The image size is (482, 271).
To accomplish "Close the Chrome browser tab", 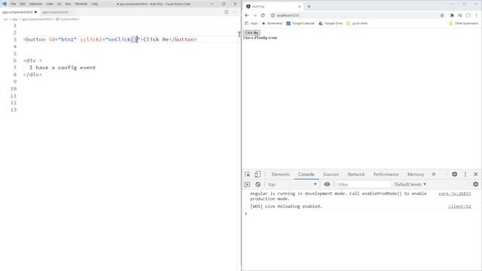I will (300, 7).
